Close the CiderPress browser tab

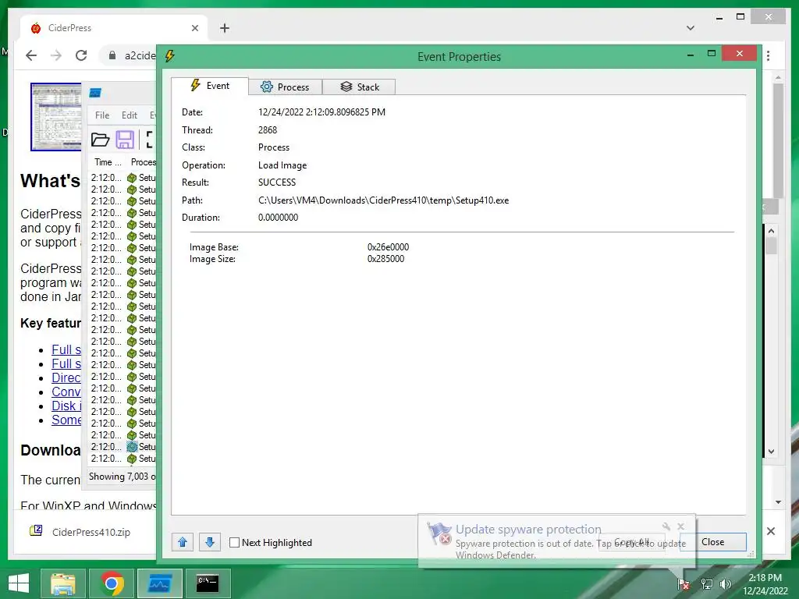[x=194, y=28]
